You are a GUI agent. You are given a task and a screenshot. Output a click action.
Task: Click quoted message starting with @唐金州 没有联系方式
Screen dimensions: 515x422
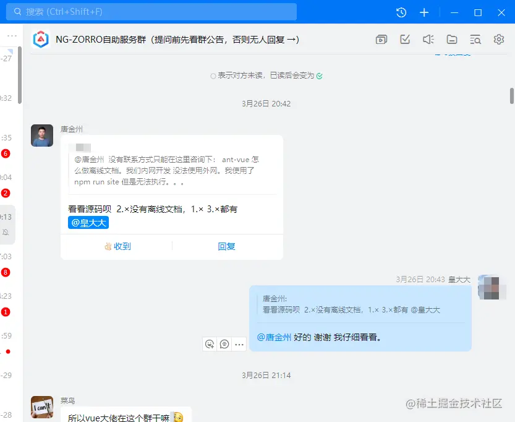click(x=166, y=171)
